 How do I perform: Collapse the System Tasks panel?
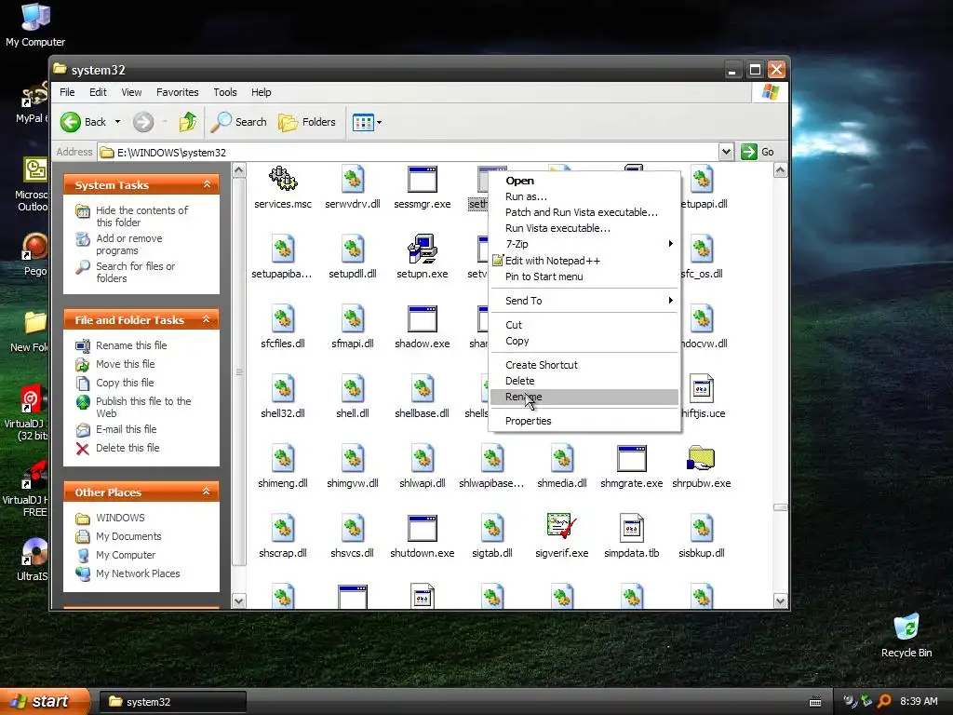coord(207,184)
